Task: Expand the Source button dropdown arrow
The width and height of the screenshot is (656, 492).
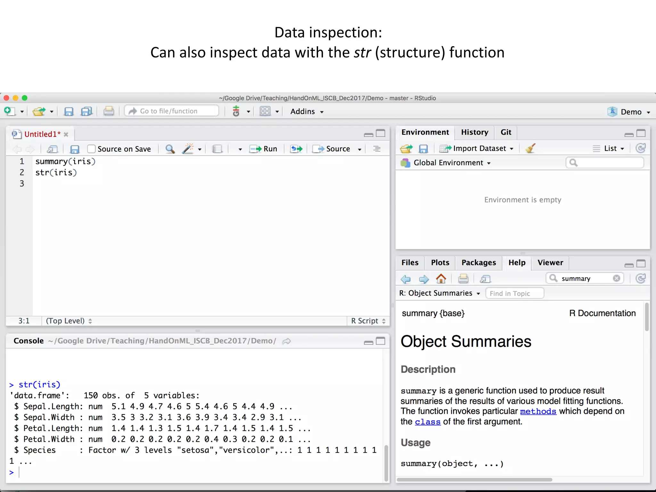Action: pyautogui.click(x=360, y=149)
